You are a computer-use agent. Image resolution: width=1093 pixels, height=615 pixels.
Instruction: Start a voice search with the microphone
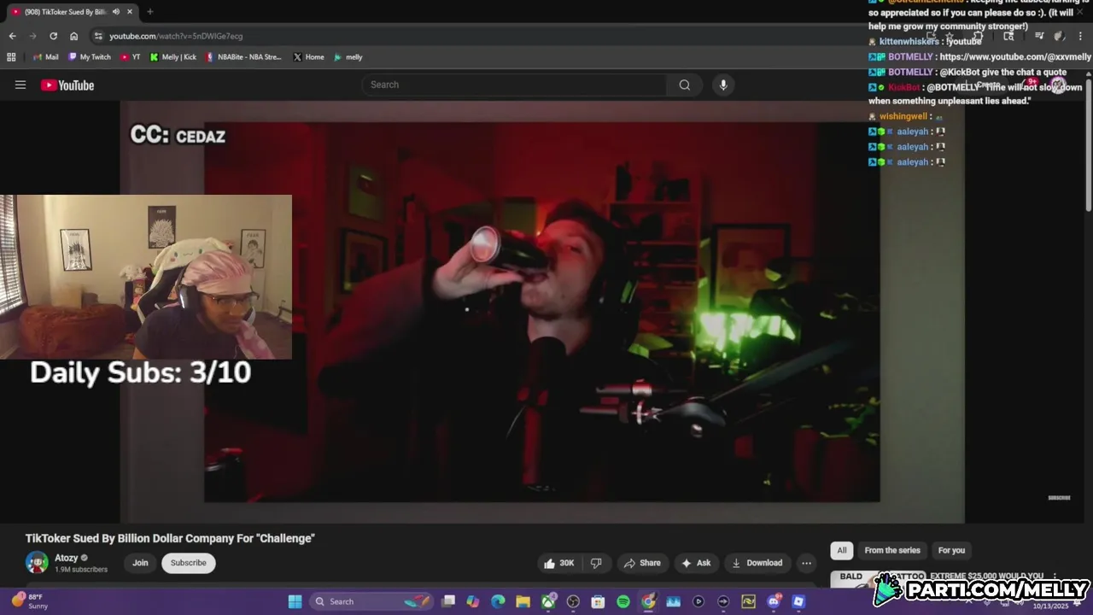[723, 85]
